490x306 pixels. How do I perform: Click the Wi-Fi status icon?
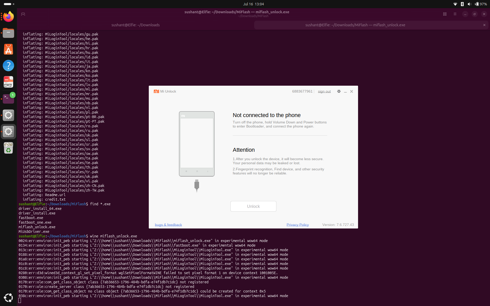455,4
